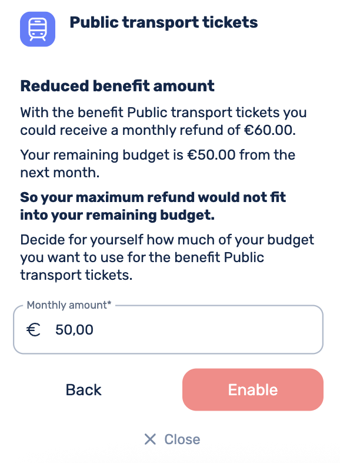Click the Your remaining budget sentence

pyautogui.click(x=158, y=164)
